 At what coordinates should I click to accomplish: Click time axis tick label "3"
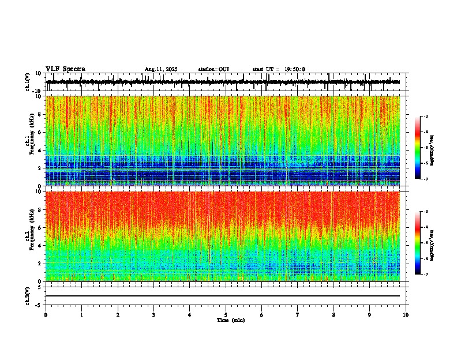tap(153, 315)
